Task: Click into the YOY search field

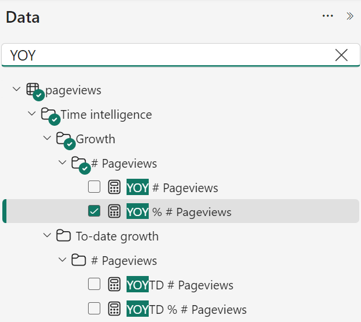Action: click(170, 55)
